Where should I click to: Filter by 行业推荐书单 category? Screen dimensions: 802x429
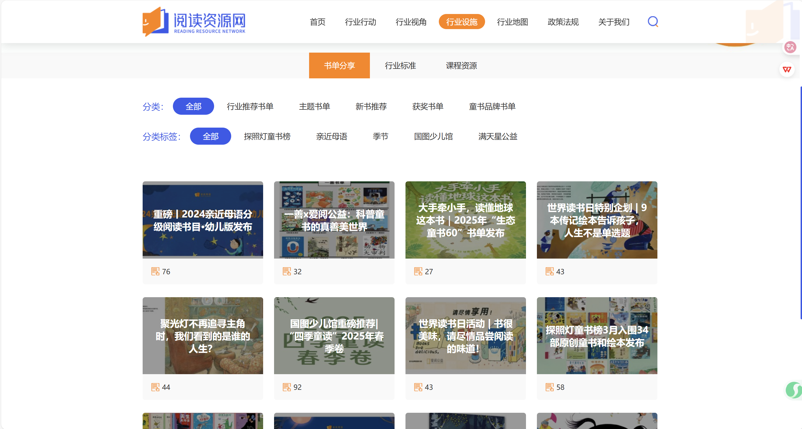[250, 106]
